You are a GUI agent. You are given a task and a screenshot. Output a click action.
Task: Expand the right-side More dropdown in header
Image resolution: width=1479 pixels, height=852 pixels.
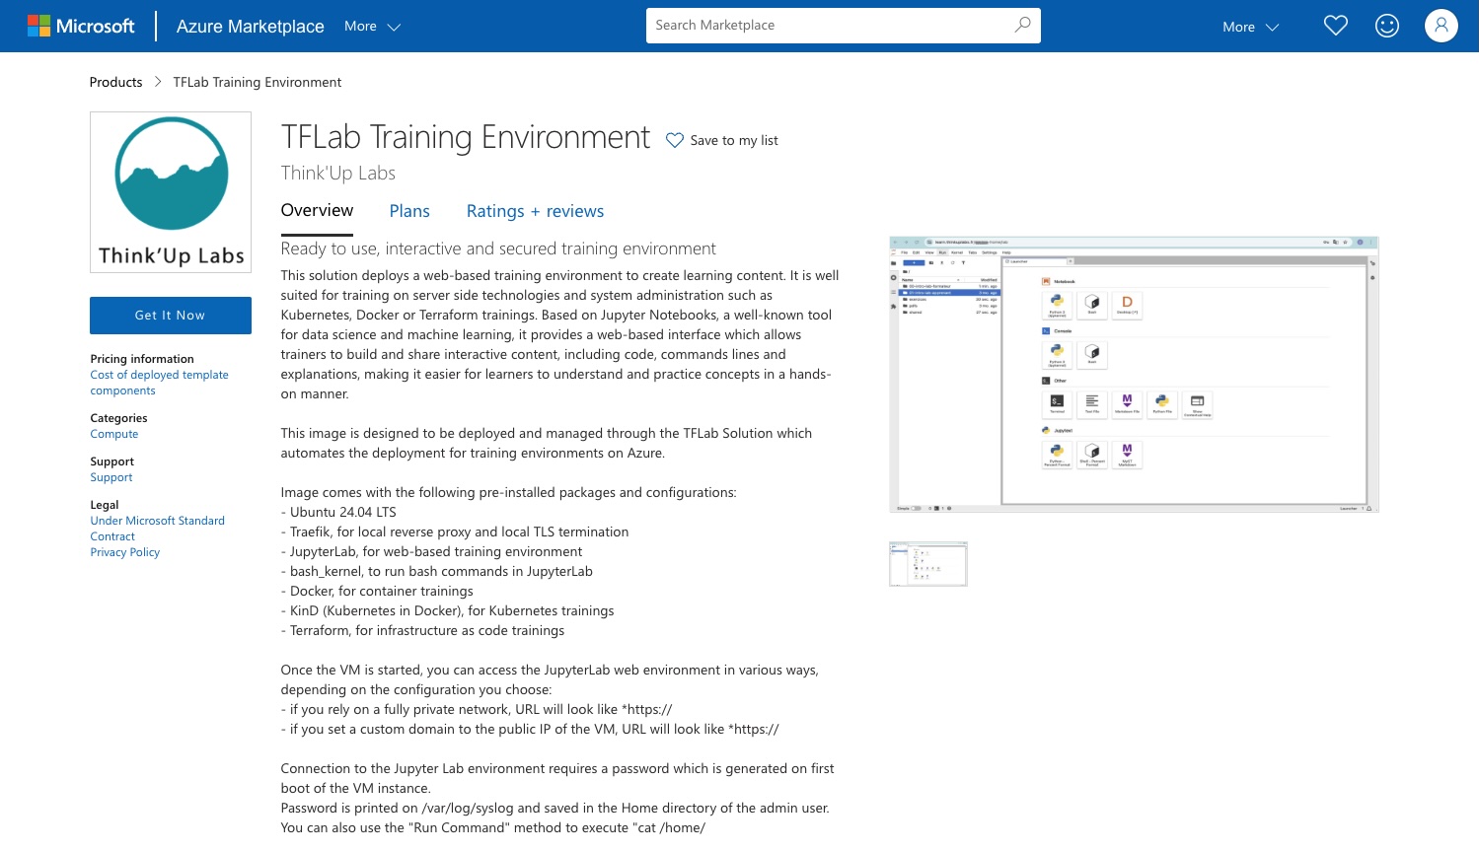pyautogui.click(x=1250, y=28)
